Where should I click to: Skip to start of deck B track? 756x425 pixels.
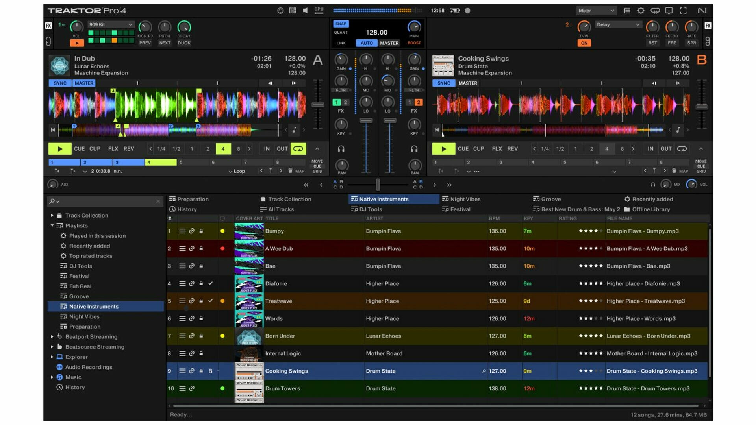[x=437, y=130]
